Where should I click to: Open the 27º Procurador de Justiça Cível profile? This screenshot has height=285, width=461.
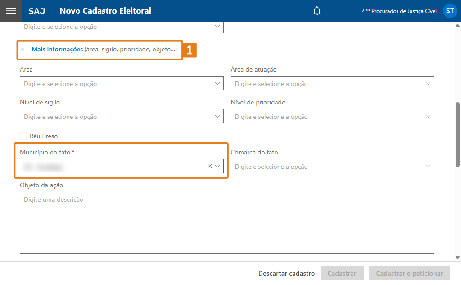(399, 11)
